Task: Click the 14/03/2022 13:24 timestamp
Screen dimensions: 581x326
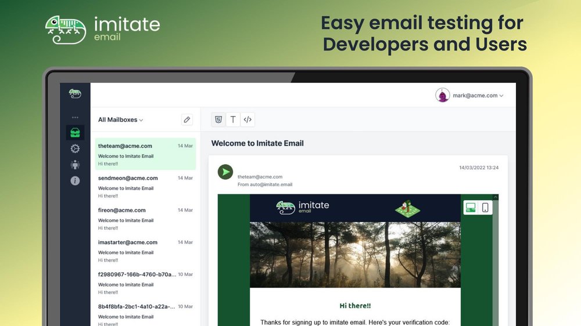Action: coord(479,168)
